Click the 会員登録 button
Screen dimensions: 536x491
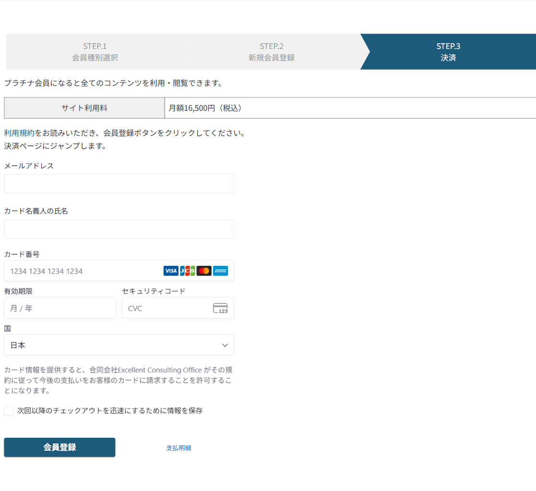point(60,447)
